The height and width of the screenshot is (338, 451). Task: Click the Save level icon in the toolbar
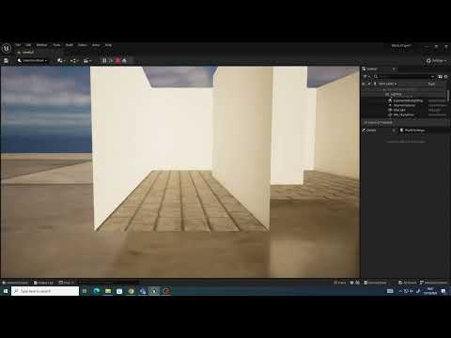click(6, 60)
